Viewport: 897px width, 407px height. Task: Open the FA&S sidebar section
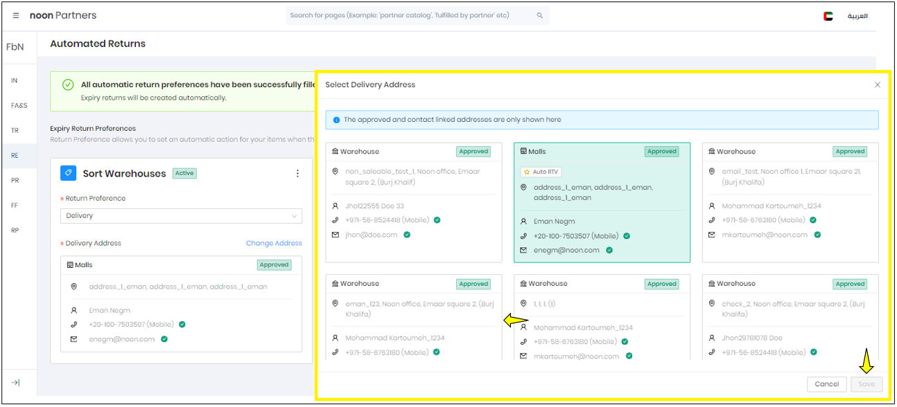(19, 105)
